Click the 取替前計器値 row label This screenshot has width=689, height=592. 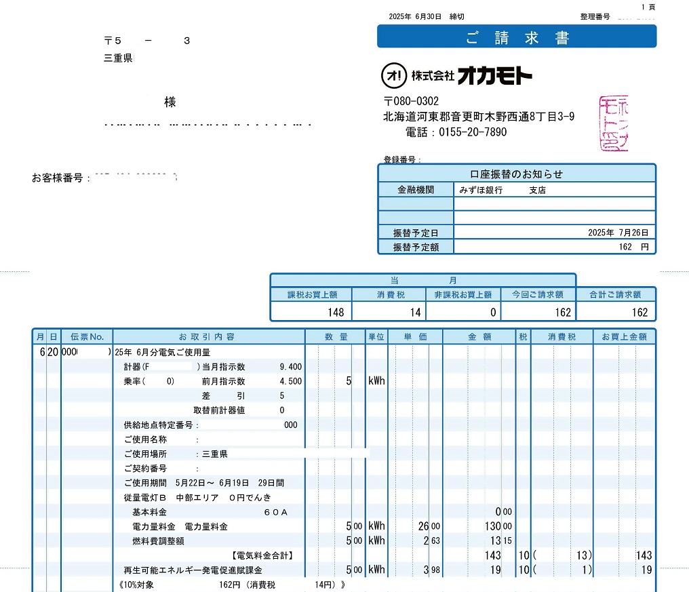(x=219, y=410)
